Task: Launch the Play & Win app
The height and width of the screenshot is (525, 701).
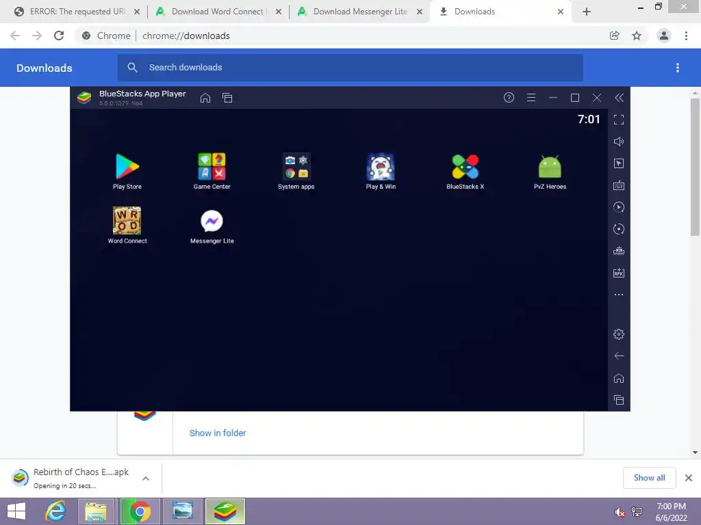Action: coord(381,172)
